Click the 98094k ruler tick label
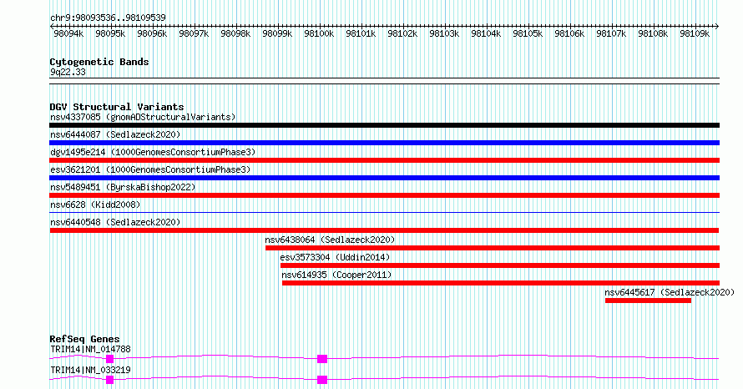The image size is (743, 389). click(x=68, y=33)
